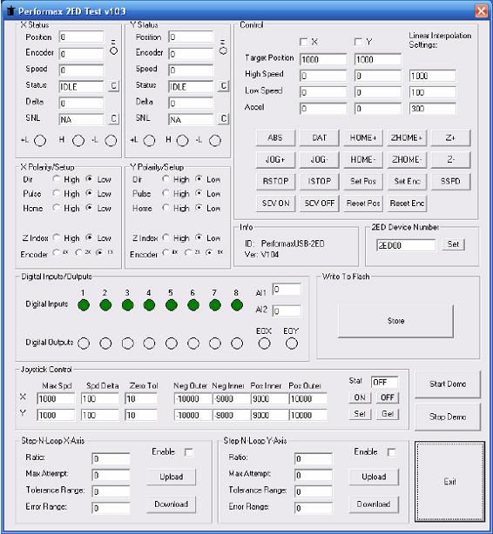493x534 pixels.
Task: Click joystick X Max Spd field
Action: (56, 398)
